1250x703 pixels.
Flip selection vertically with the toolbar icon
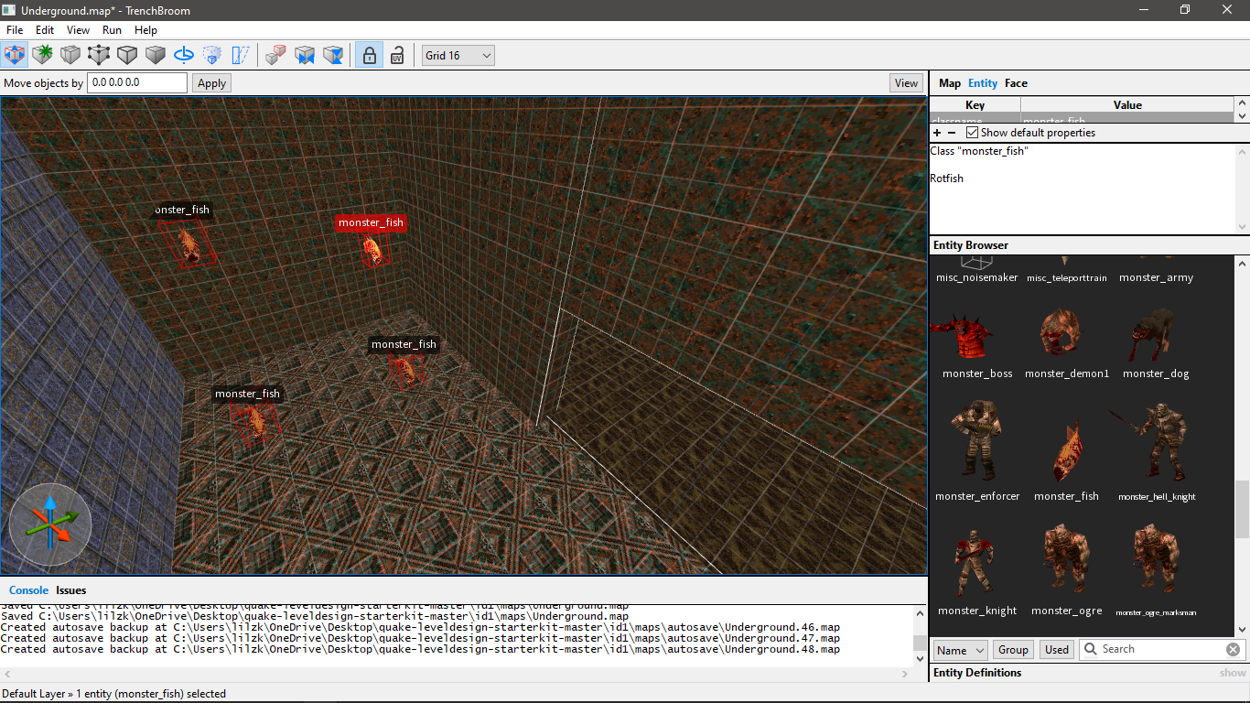(334, 55)
